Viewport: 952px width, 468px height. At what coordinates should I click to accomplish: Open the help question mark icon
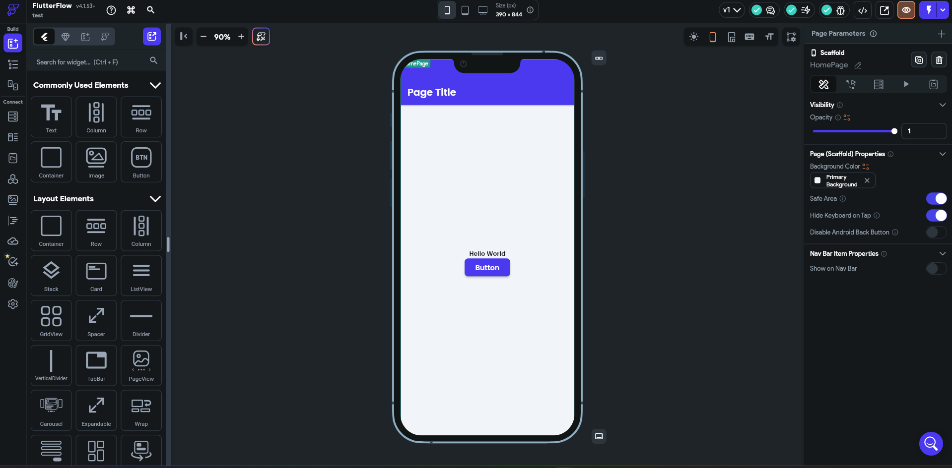coord(111,10)
